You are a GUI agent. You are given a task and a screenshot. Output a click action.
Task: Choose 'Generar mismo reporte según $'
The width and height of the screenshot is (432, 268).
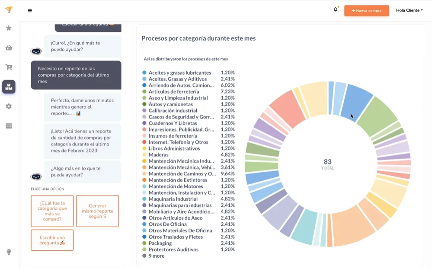(97, 211)
